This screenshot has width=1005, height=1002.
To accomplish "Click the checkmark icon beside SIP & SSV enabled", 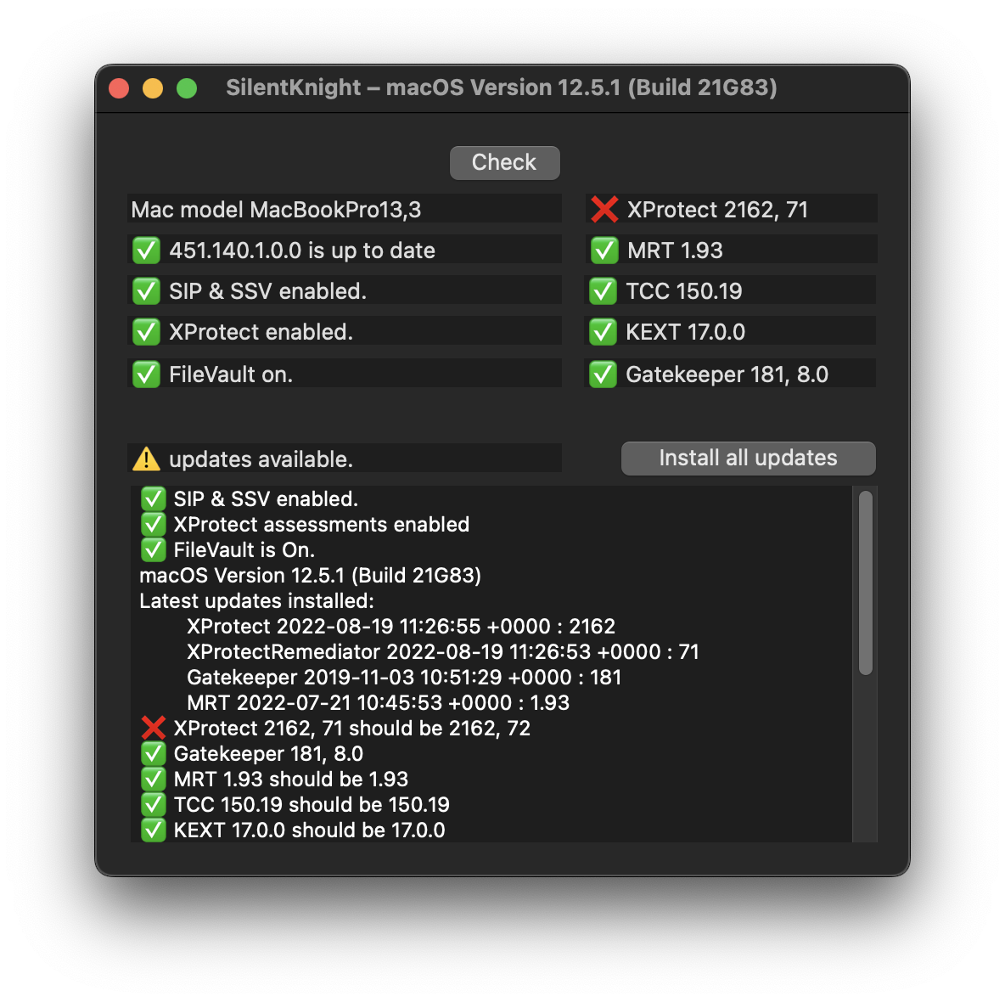I will coord(145,290).
